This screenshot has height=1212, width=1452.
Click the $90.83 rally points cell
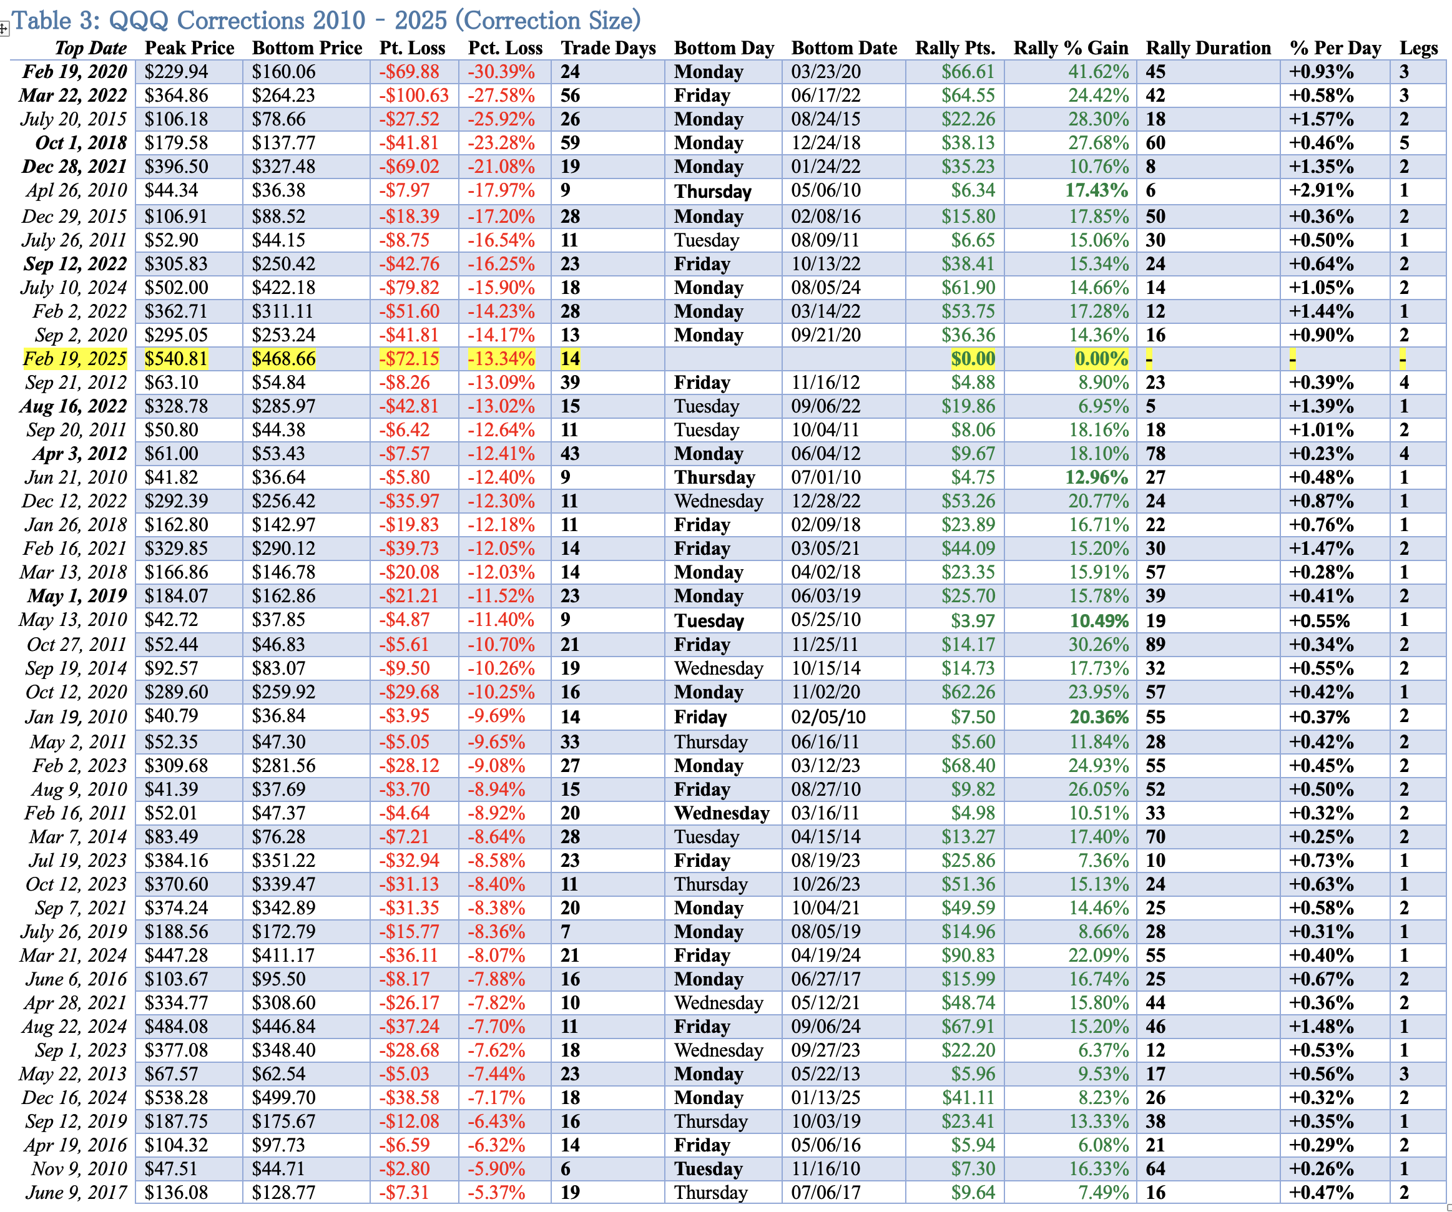[x=968, y=955]
